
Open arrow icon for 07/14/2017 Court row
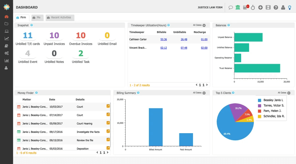tap(108, 114)
